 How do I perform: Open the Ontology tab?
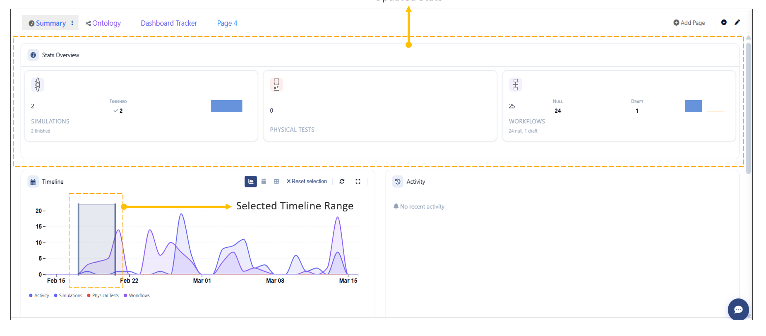[x=103, y=23]
